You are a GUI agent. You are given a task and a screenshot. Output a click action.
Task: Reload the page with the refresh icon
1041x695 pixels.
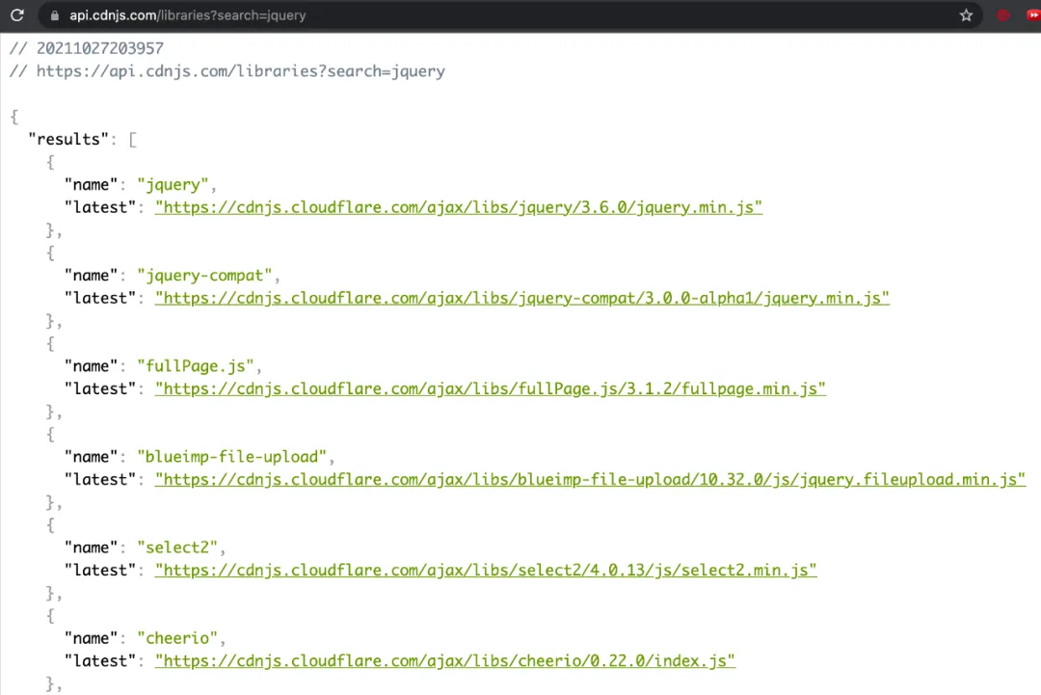tap(17, 15)
